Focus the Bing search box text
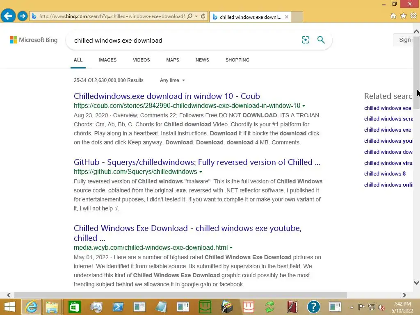Screen dimensions: 420x315 [x=118, y=41]
